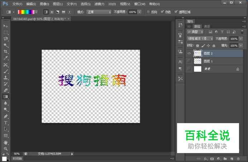The height and width of the screenshot is (162, 248).
Task: Uncheck the 仿色 checkbox
Action: point(163,12)
